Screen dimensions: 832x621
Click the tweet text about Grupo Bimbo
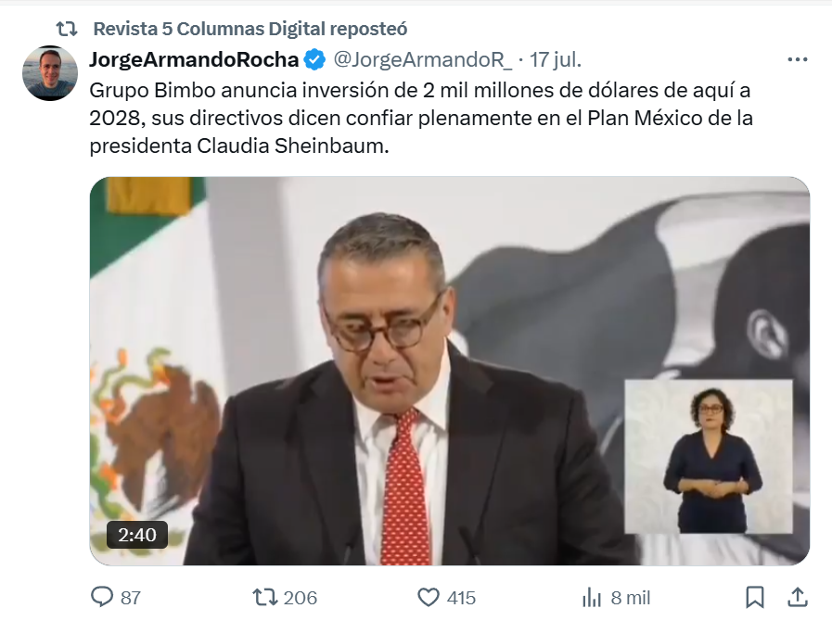[x=421, y=118]
